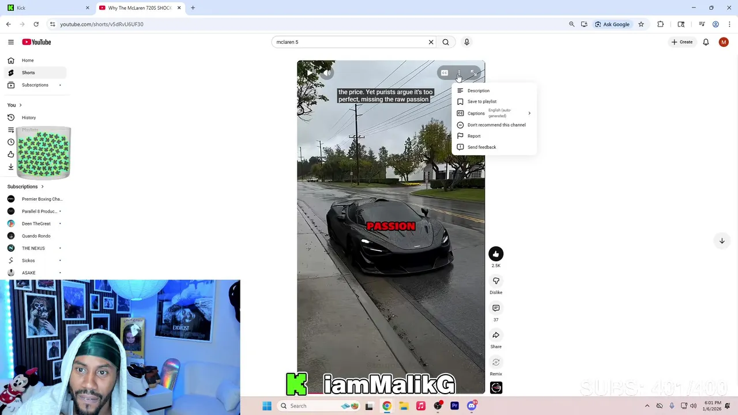Choose Report in the menu

point(494,136)
